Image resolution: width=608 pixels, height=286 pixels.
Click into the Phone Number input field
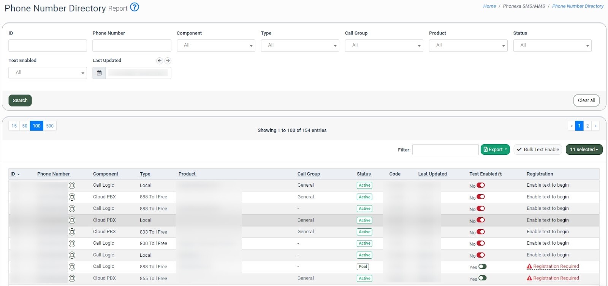[132, 46]
